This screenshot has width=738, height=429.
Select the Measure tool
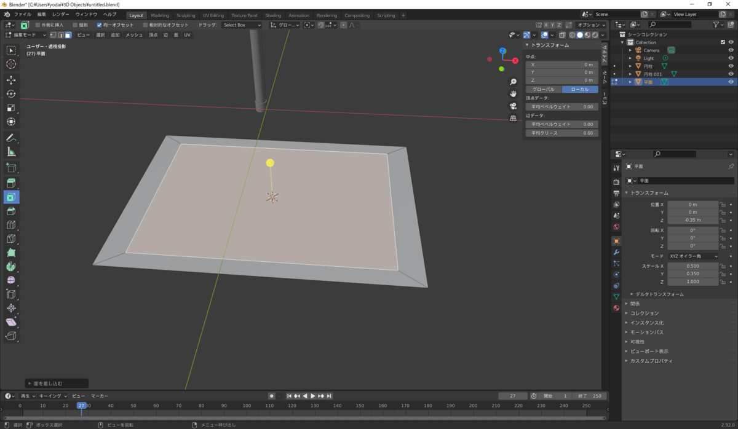tap(11, 151)
